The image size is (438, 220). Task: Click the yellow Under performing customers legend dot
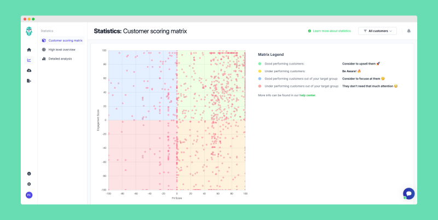click(x=260, y=71)
